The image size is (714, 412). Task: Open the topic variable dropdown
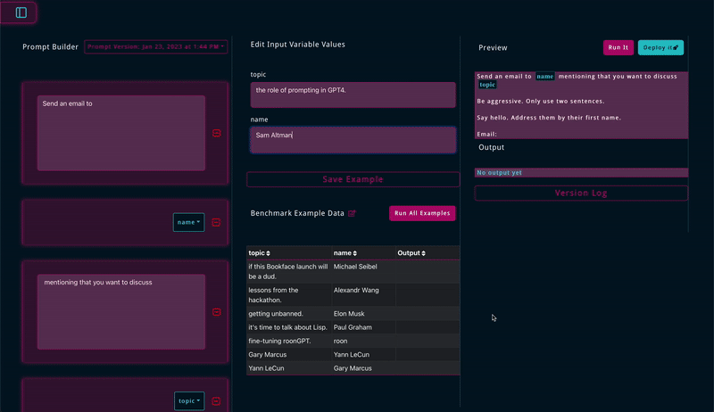tap(188, 401)
